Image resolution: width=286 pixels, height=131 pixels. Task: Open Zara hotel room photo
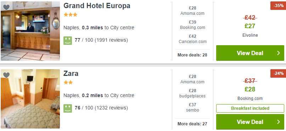coord(30,99)
